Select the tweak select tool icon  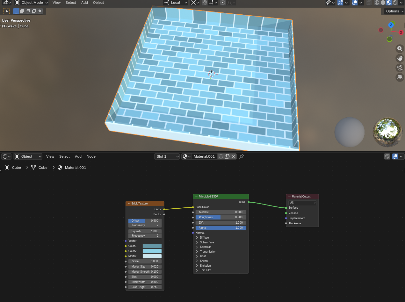click(x=6, y=11)
